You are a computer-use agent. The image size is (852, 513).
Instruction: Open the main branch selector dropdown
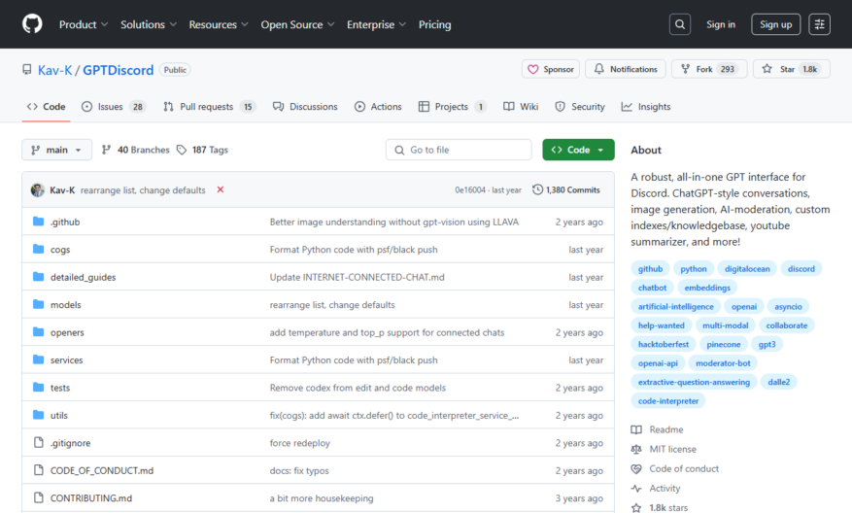(x=56, y=150)
